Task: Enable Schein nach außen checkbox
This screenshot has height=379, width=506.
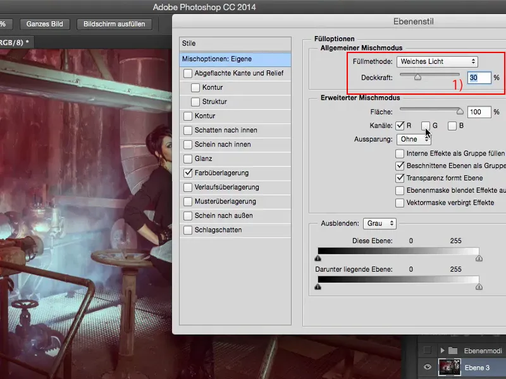Action: pos(187,215)
